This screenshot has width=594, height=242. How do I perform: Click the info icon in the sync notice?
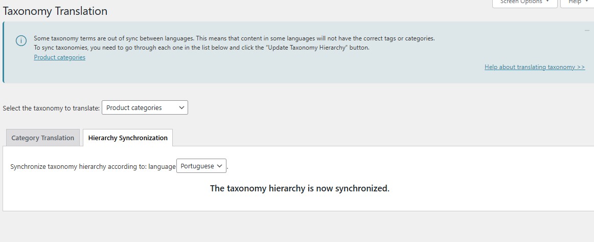pyautogui.click(x=21, y=40)
